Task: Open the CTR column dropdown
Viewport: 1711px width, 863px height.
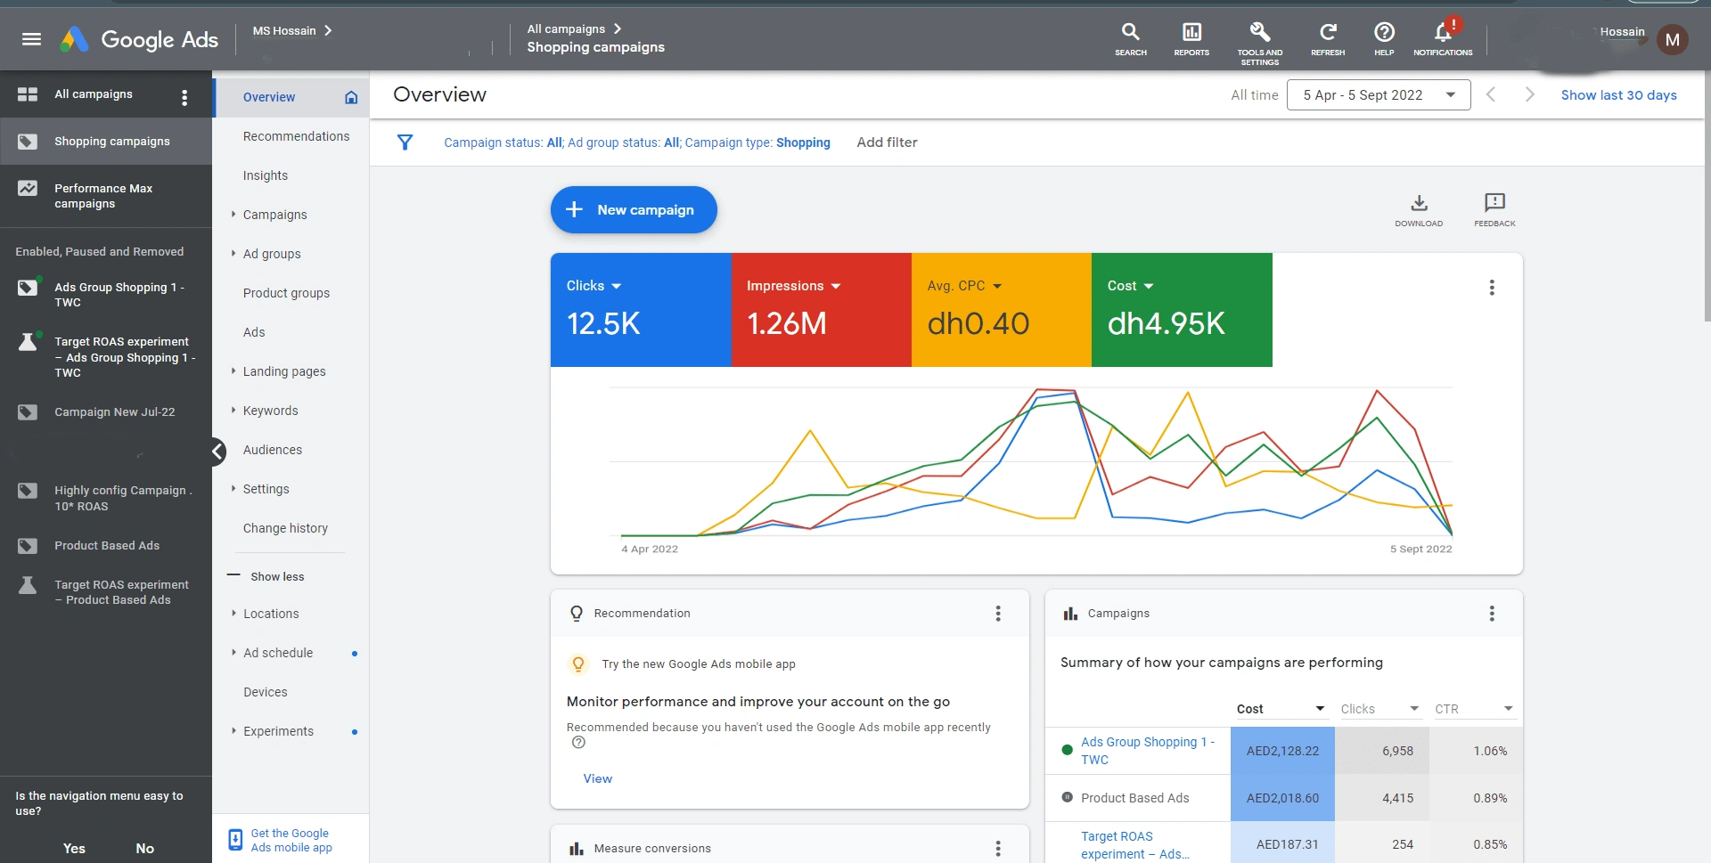Action: coord(1475,709)
